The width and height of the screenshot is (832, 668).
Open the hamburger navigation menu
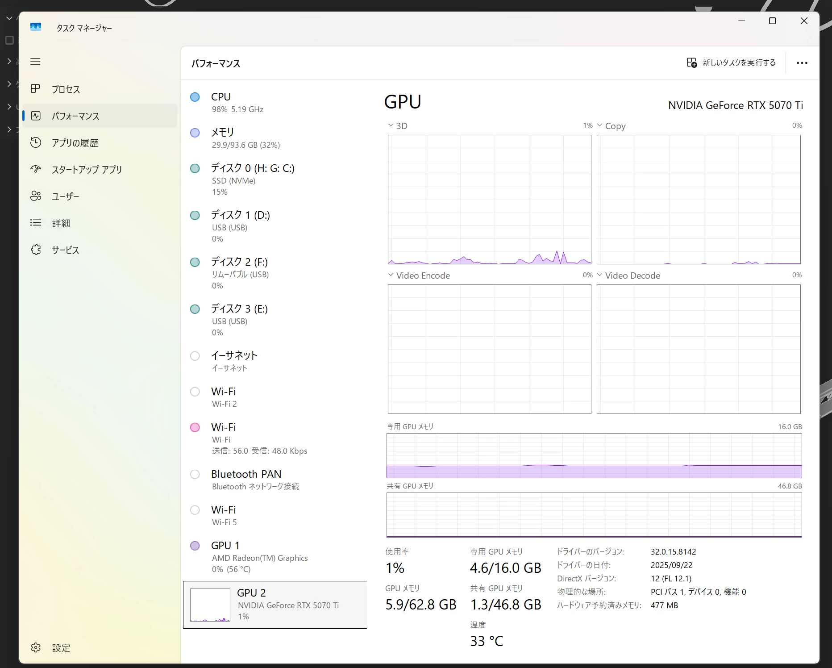pyautogui.click(x=35, y=62)
